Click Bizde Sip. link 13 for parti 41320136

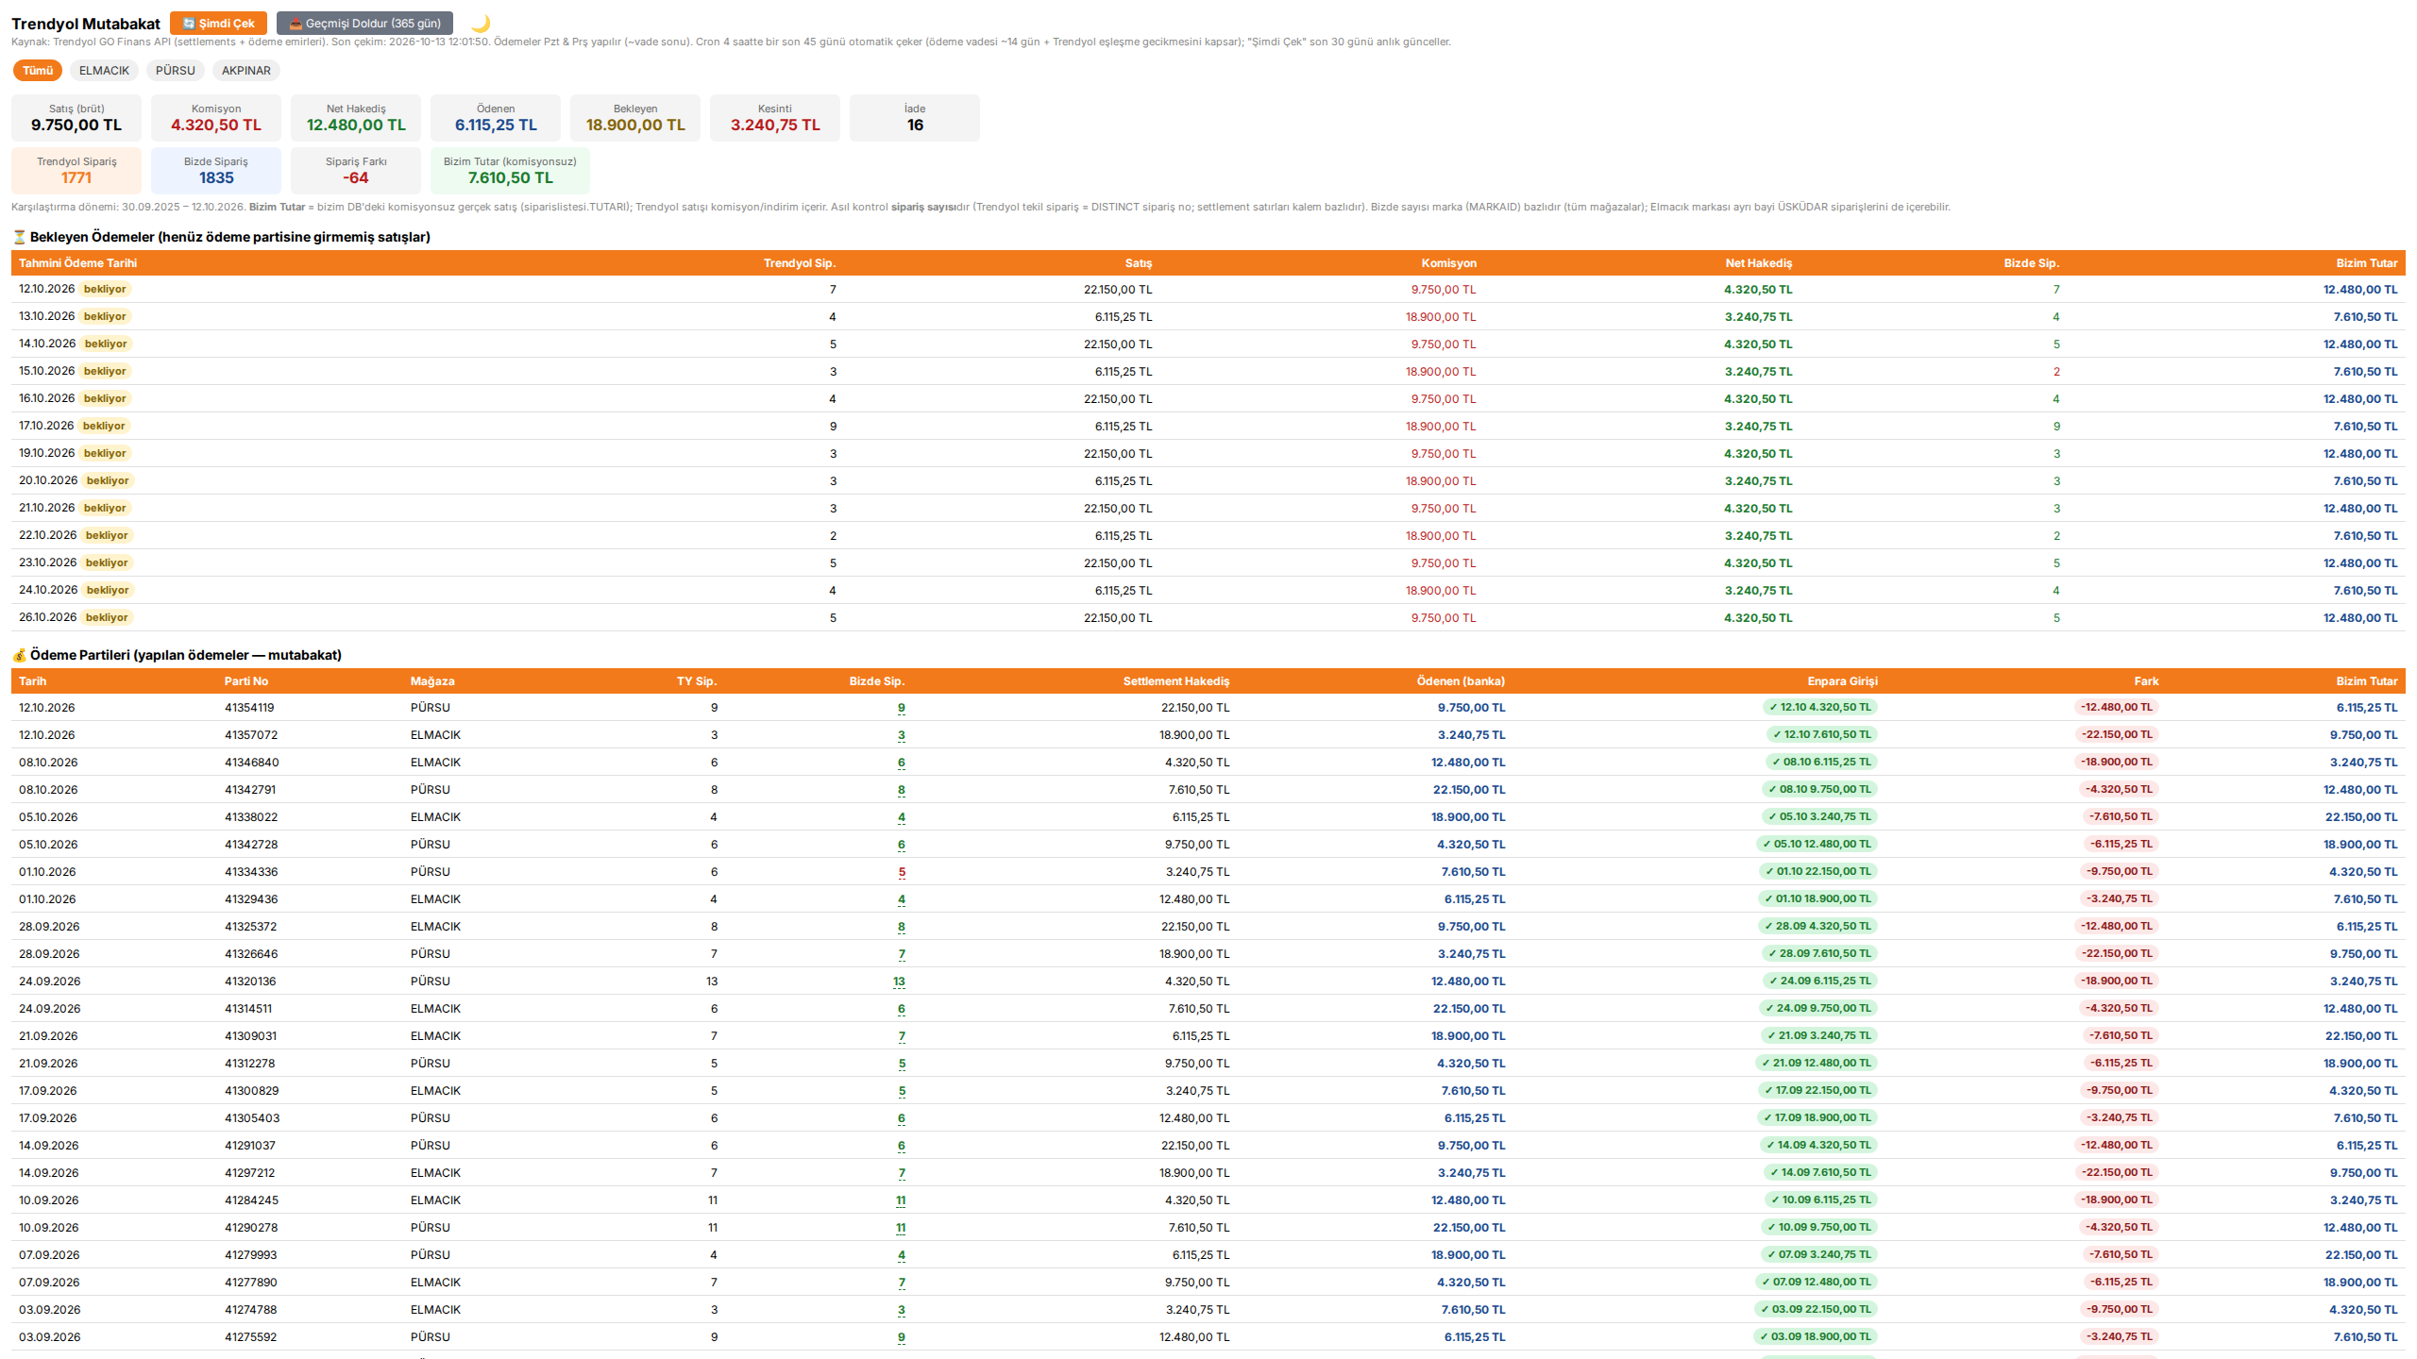coord(899,981)
